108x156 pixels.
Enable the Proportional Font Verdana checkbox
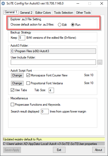[x=28, y=83]
